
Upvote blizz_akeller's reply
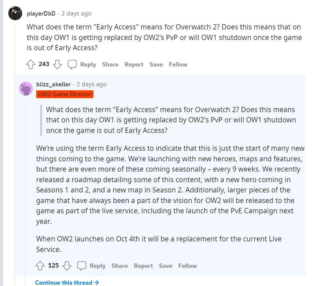tap(40, 266)
